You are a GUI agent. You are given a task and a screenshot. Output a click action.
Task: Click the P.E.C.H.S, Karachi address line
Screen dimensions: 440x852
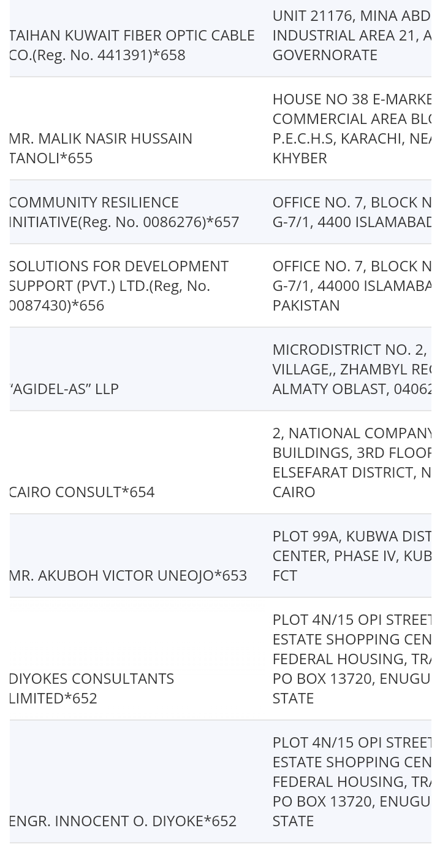[352, 138]
